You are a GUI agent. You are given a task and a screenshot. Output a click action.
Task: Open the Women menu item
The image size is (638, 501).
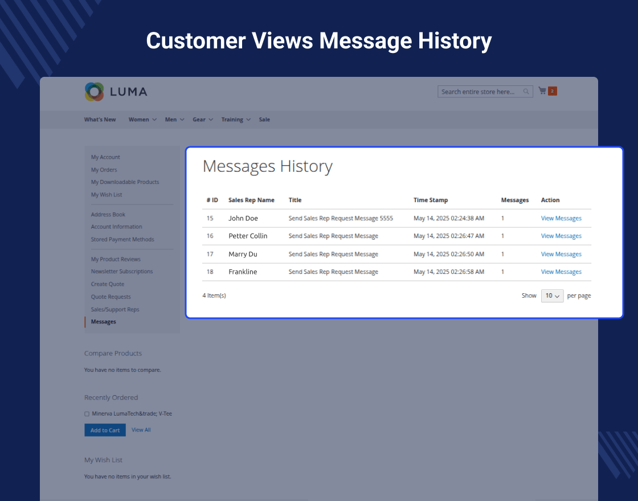tap(139, 120)
